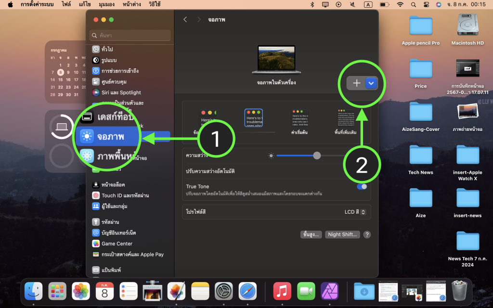The height and width of the screenshot is (308, 493).
Task: Open Touch ID และรหัสผ่าน settings
Action: (x=125, y=195)
